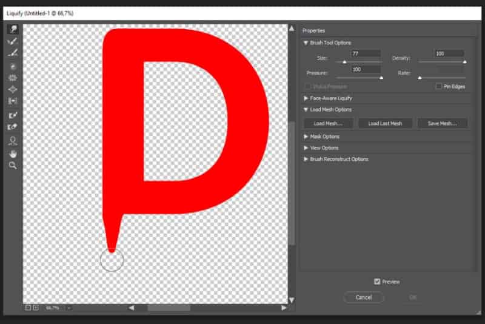The image size is (485, 324).
Task: Collapse the Load Mesh Options section
Action: (x=306, y=110)
